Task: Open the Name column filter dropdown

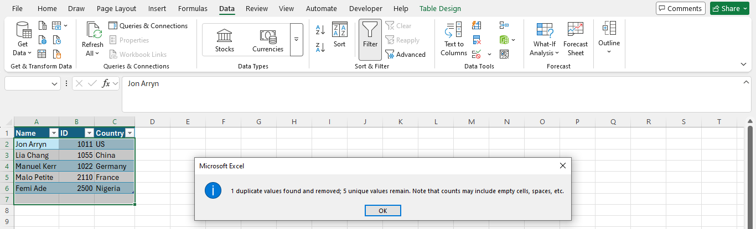Action: [54, 133]
